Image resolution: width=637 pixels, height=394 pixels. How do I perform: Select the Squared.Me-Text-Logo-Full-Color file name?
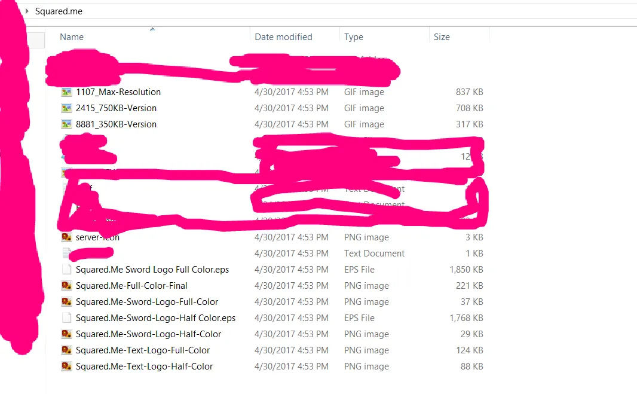[x=143, y=350]
